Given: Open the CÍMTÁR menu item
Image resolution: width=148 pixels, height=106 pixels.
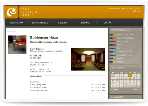Looking at the screenshot, I should click(107, 23).
